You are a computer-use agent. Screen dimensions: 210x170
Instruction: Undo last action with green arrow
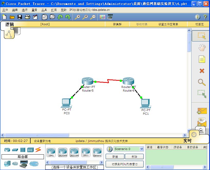pyautogui.click(x=60, y=17)
